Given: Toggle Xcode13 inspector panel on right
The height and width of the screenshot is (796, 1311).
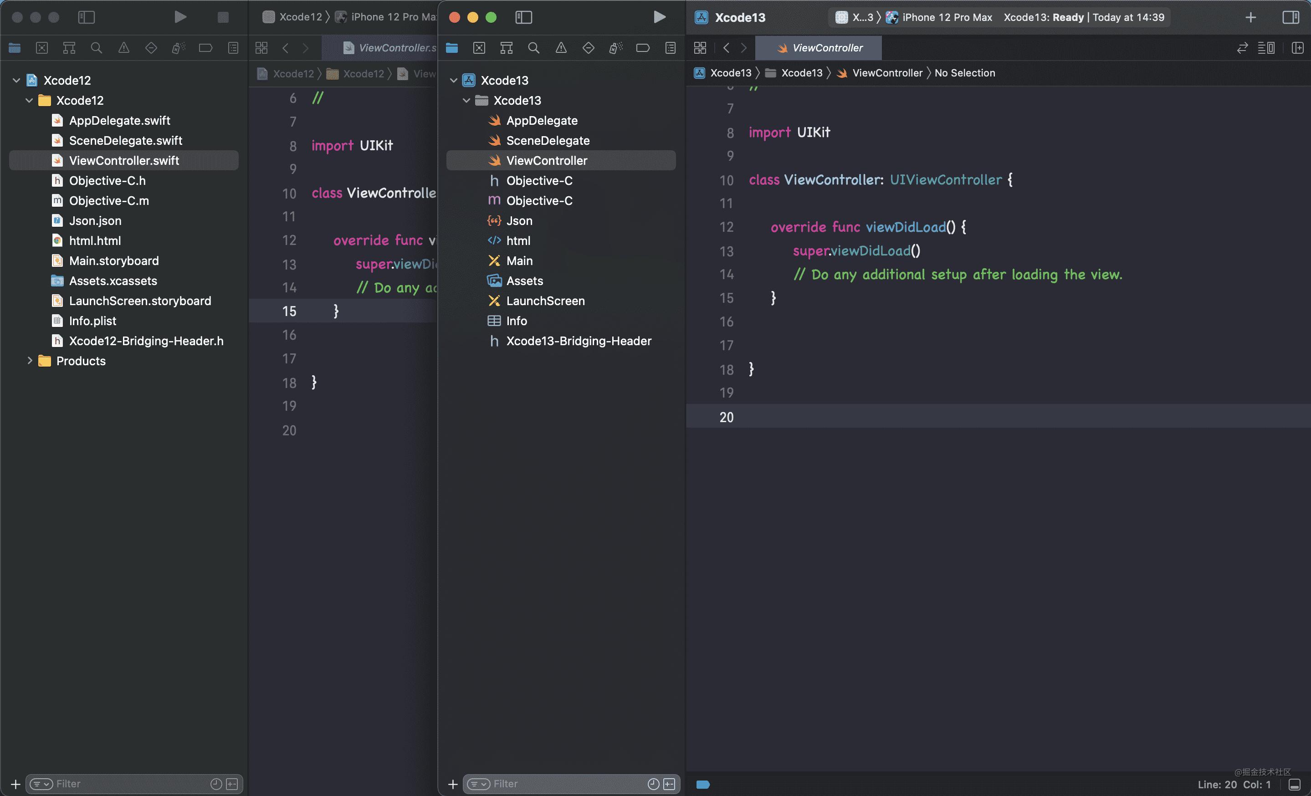Looking at the screenshot, I should tap(1290, 17).
